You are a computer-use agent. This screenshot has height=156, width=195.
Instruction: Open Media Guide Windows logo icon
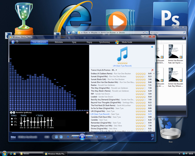(x=117, y=42)
